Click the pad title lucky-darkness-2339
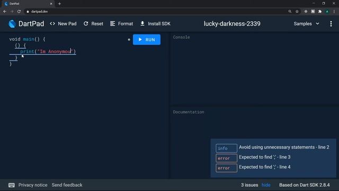Image resolution: width=339 pixels, height=191 pixels. pos(232,24)
